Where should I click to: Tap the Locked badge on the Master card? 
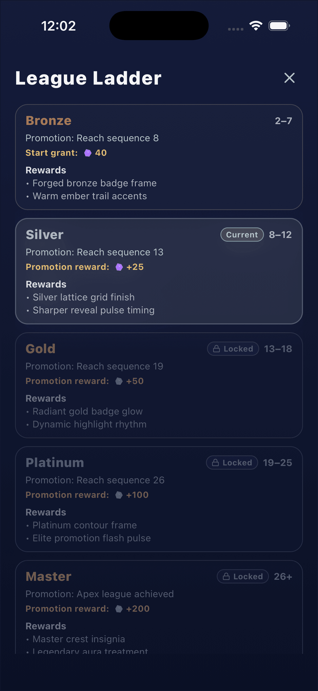[x=242, y=576]
